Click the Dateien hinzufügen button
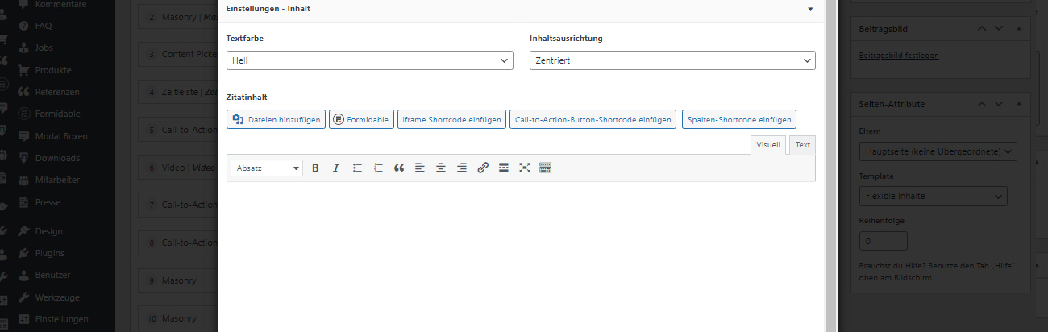 coord(277,119)
